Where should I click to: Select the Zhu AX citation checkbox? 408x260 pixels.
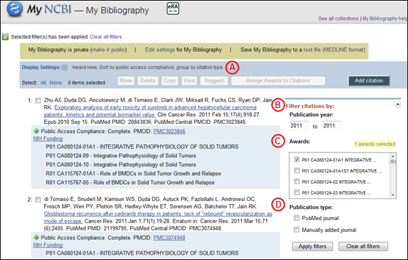click(x=38, y=100)
